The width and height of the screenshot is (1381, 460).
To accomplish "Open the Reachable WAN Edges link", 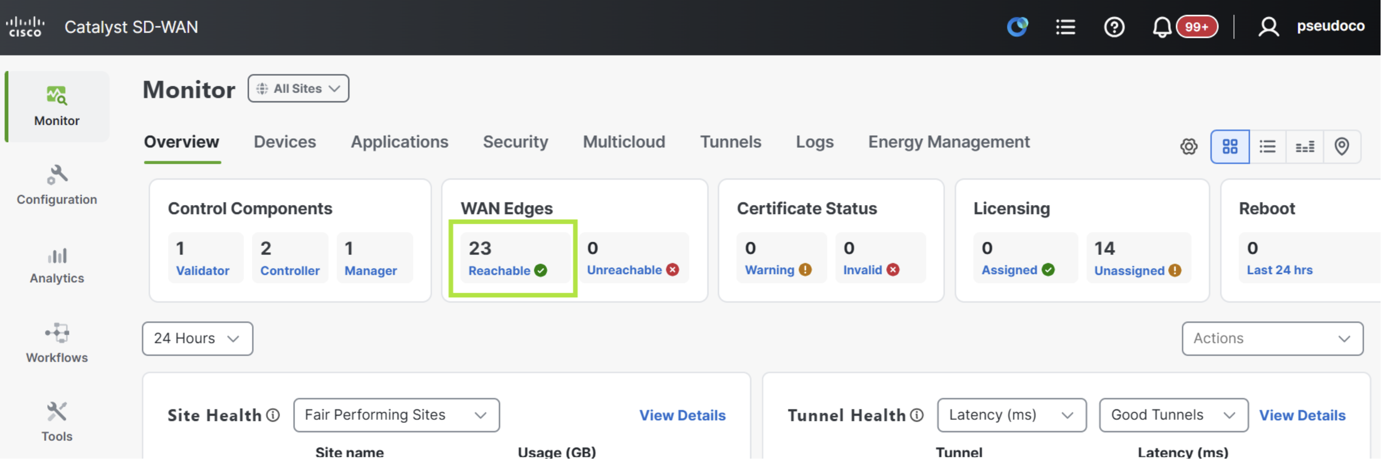I will pyautogui.click(x=499, y=271).
